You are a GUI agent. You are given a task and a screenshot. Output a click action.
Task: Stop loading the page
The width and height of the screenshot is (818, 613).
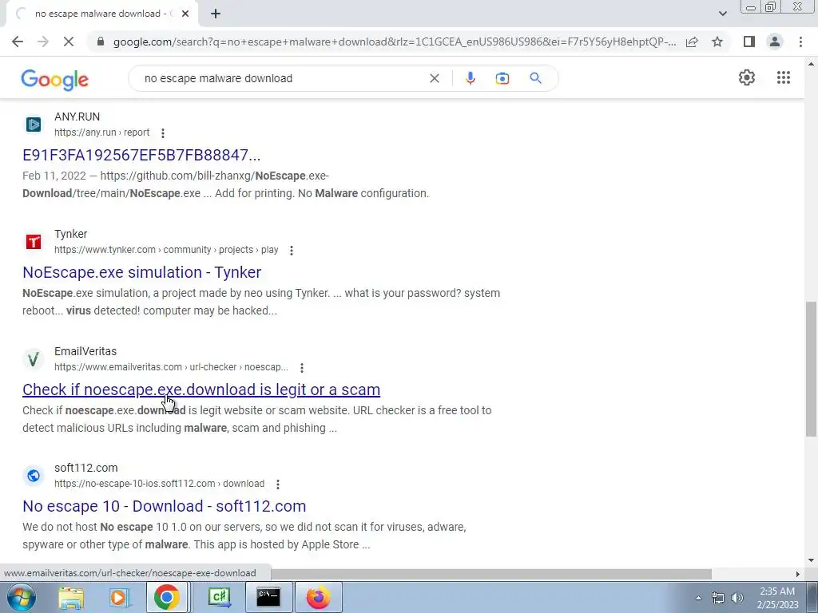[69, 42]
